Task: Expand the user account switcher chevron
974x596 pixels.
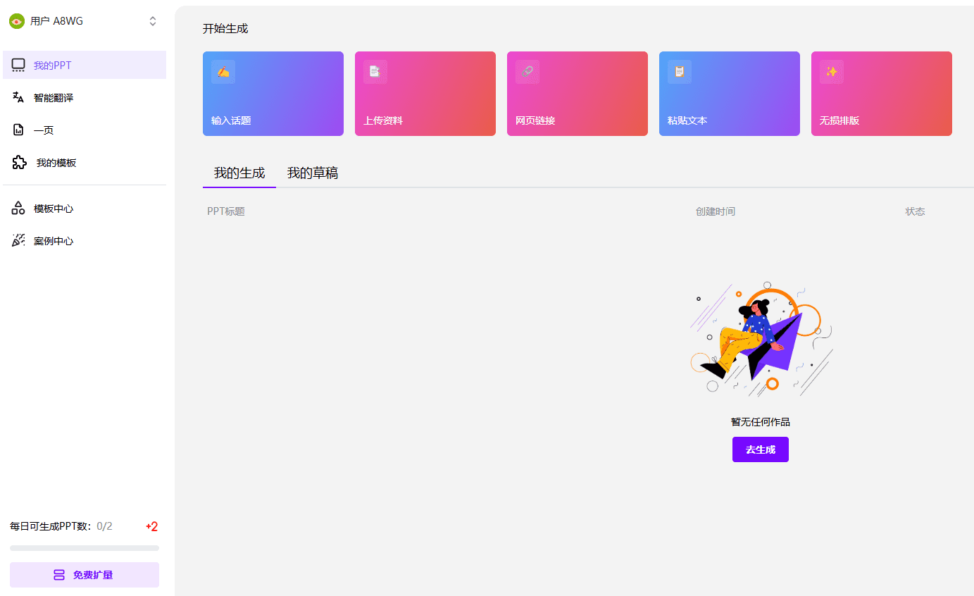Action: pyautogui.click(x=153, y=21)
